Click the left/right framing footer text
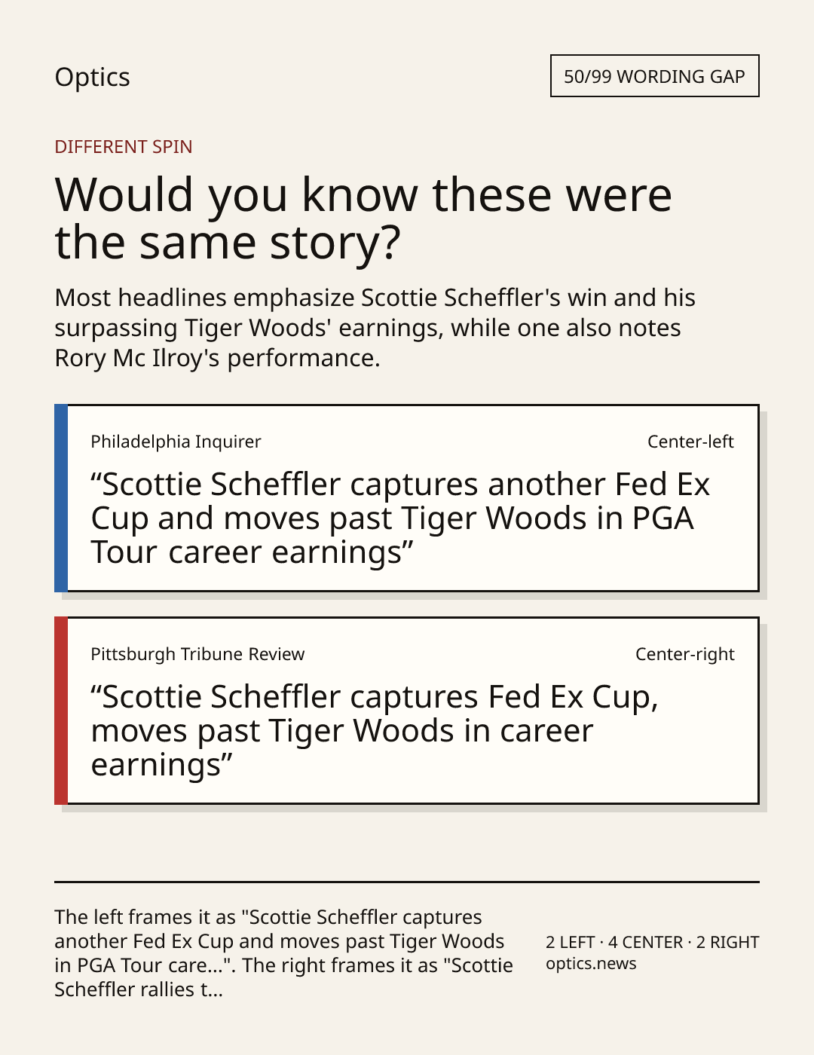The image size is (814, 1055). tap(283, 953)
